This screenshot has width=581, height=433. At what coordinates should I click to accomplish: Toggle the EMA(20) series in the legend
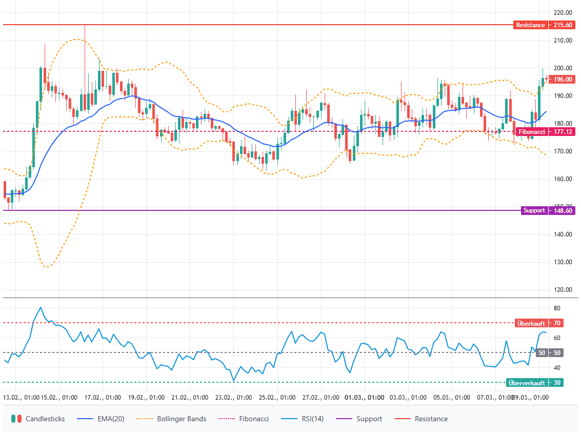[100, 419]
